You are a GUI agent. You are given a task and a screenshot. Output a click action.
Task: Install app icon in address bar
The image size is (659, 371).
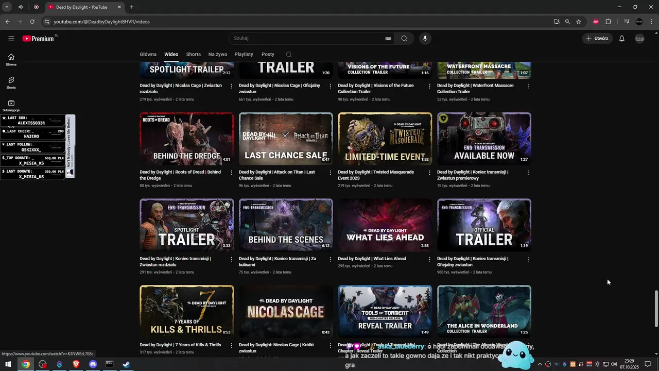coord(557,22)
